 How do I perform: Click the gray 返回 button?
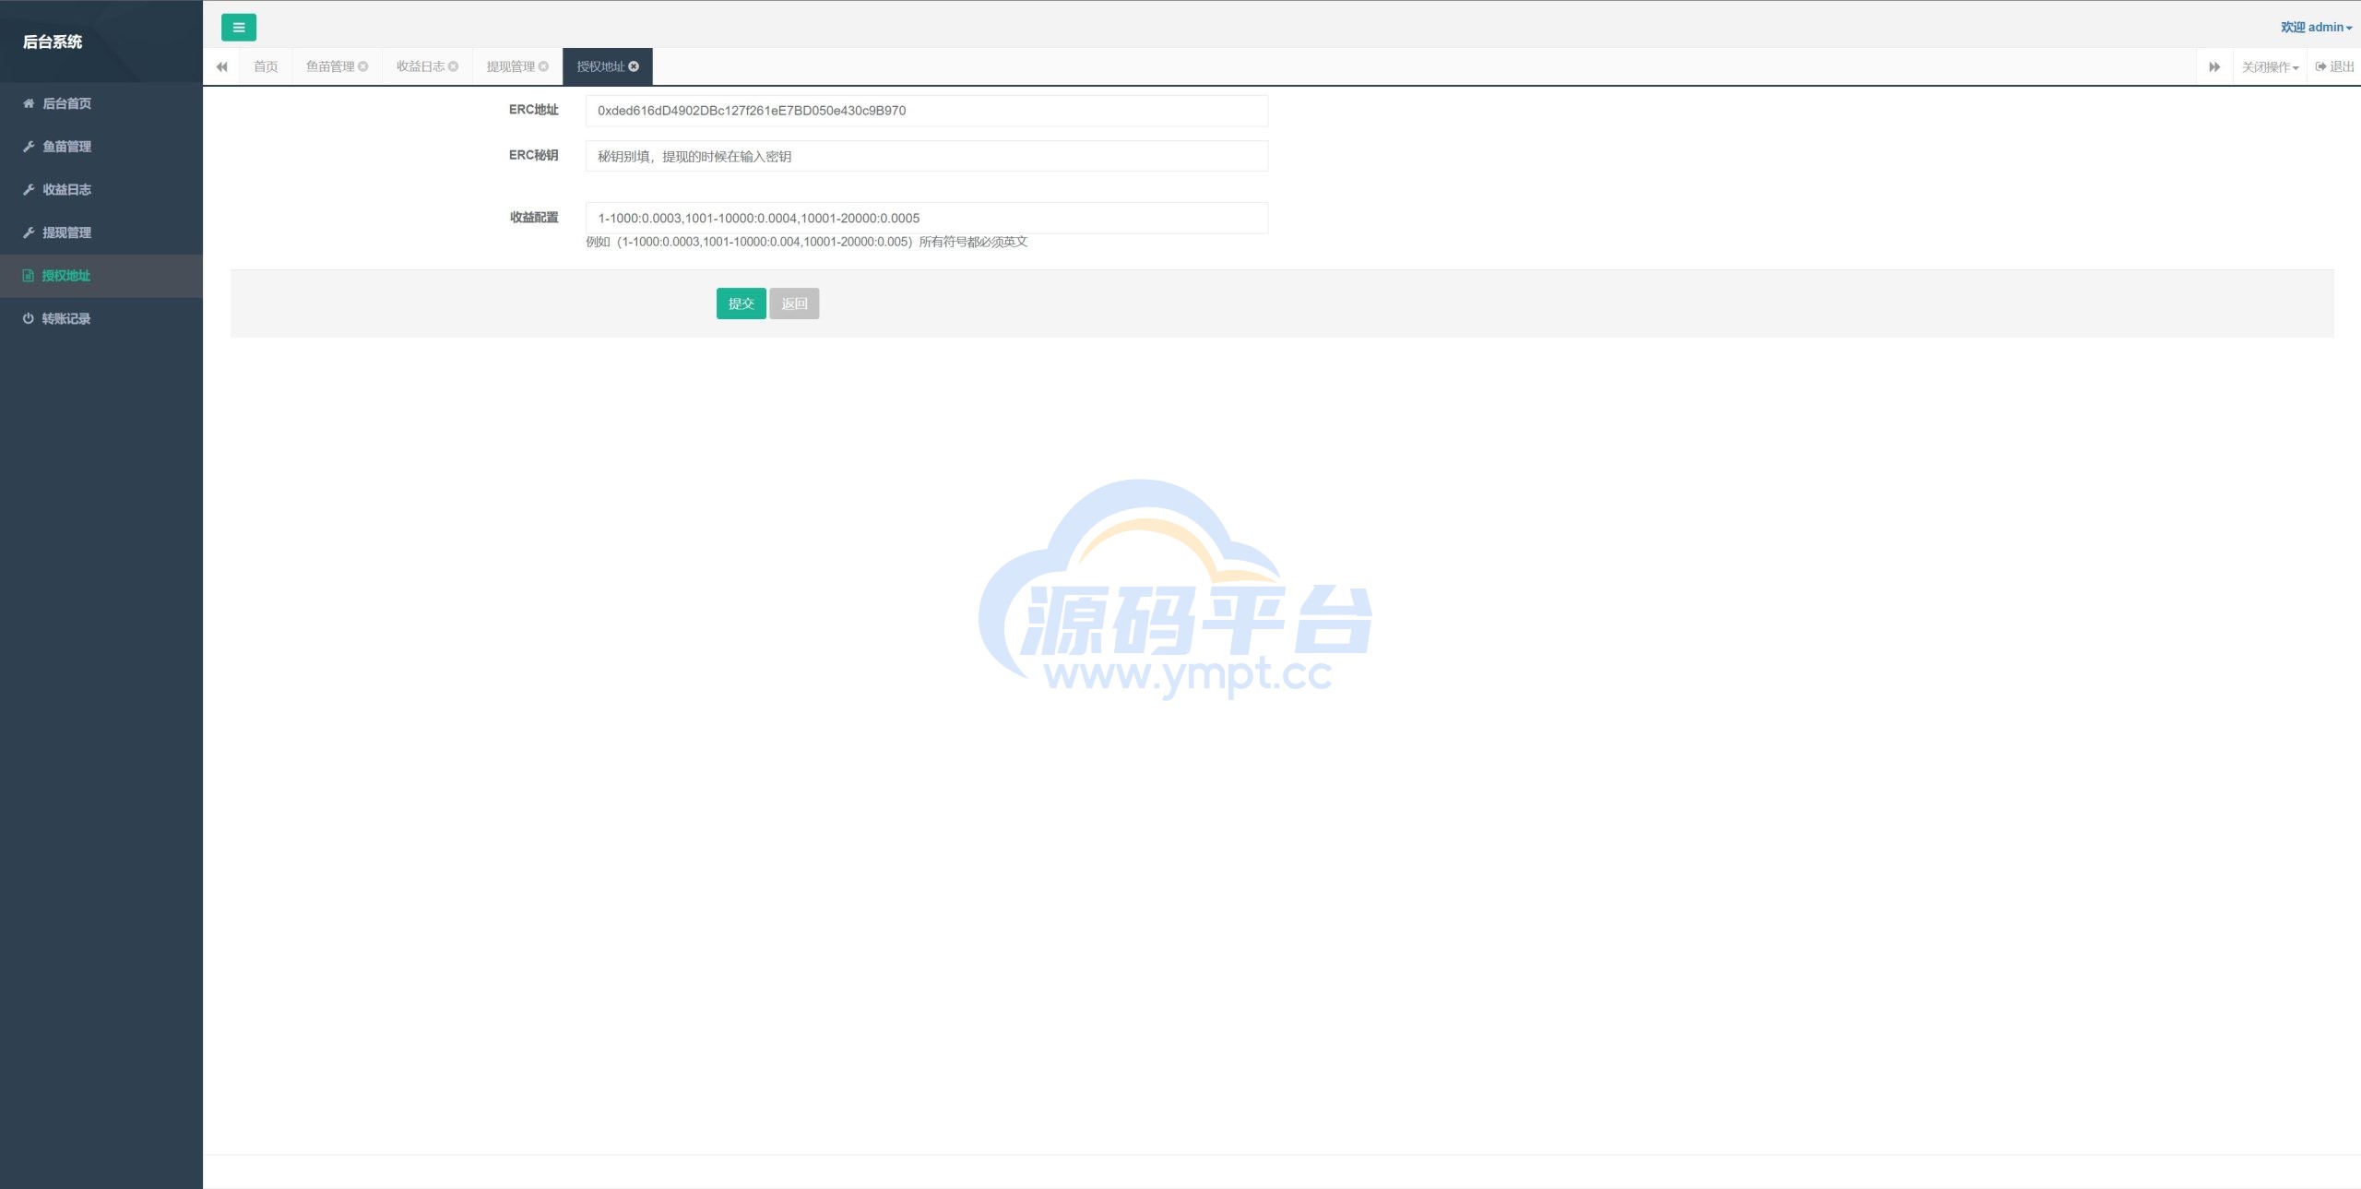click(794, 303)
